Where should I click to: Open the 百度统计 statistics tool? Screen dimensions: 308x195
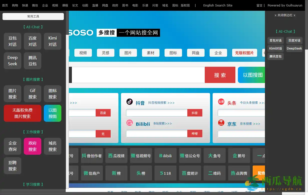190,173
